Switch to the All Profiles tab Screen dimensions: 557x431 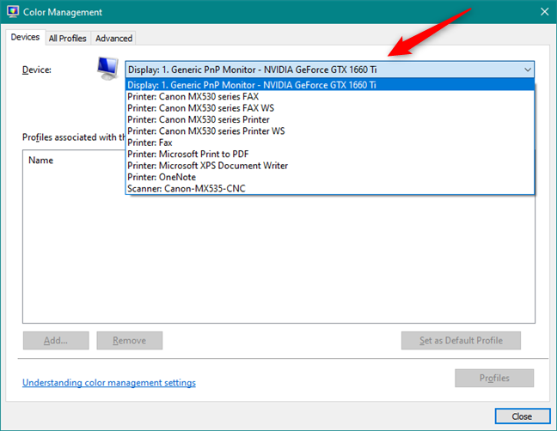pos(68,39)
